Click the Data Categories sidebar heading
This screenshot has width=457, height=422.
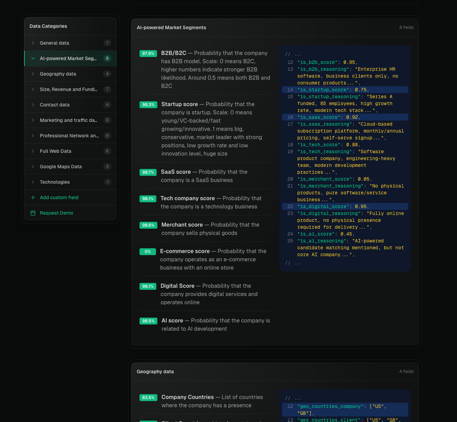(x=48, y=26)
